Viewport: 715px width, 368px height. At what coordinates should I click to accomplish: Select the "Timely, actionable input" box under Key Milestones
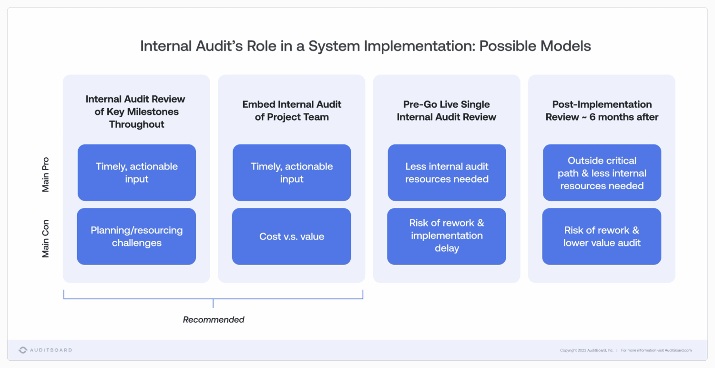136,173
